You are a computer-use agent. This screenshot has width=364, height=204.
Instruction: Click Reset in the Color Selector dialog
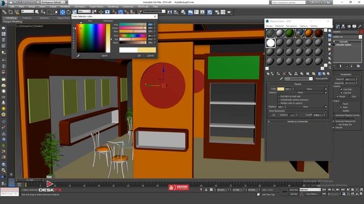(x=105, y=56)
